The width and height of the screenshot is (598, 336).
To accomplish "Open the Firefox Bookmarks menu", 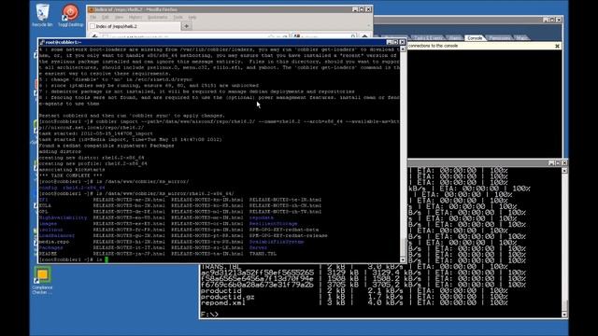I will [x=157, y=18].
